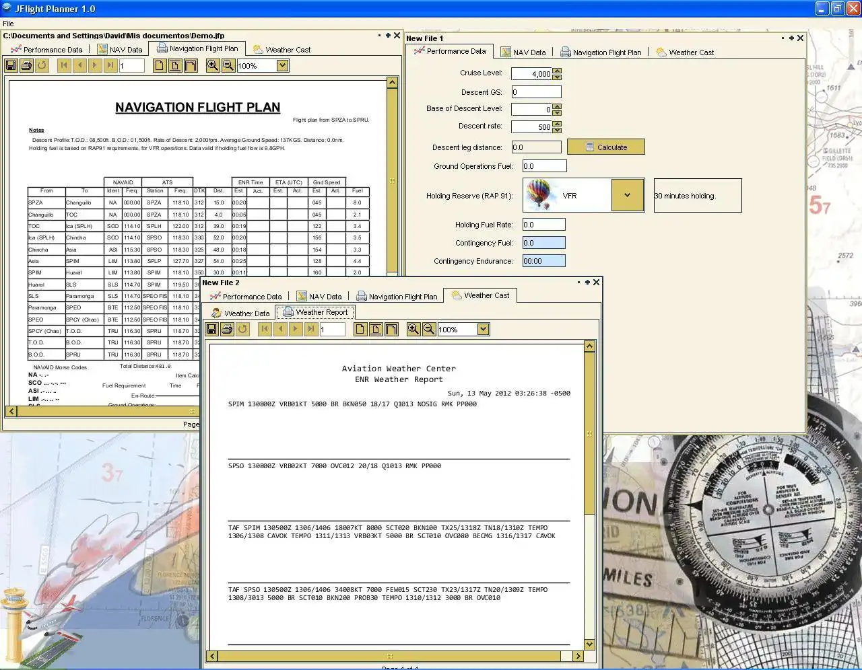Switch to NAV Data tab in Demo.jfp window
The width and height of the screenshot is (862, 670).
coord(120,49)
